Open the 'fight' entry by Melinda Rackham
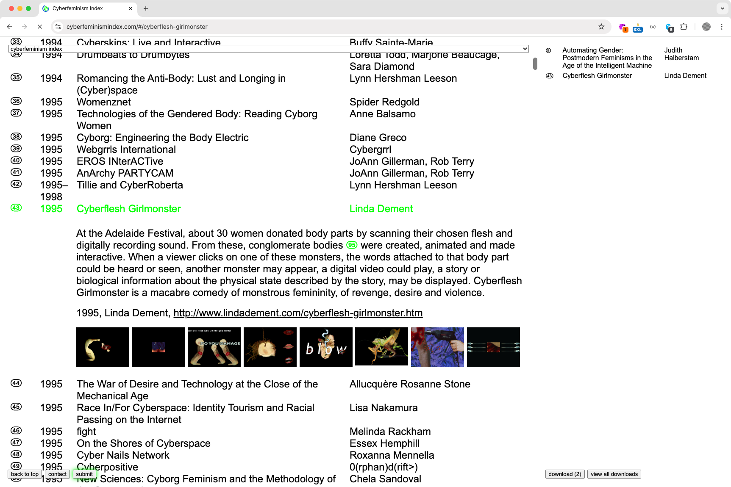The width and height of the screenshot is (731, 487). pos(86,432)
